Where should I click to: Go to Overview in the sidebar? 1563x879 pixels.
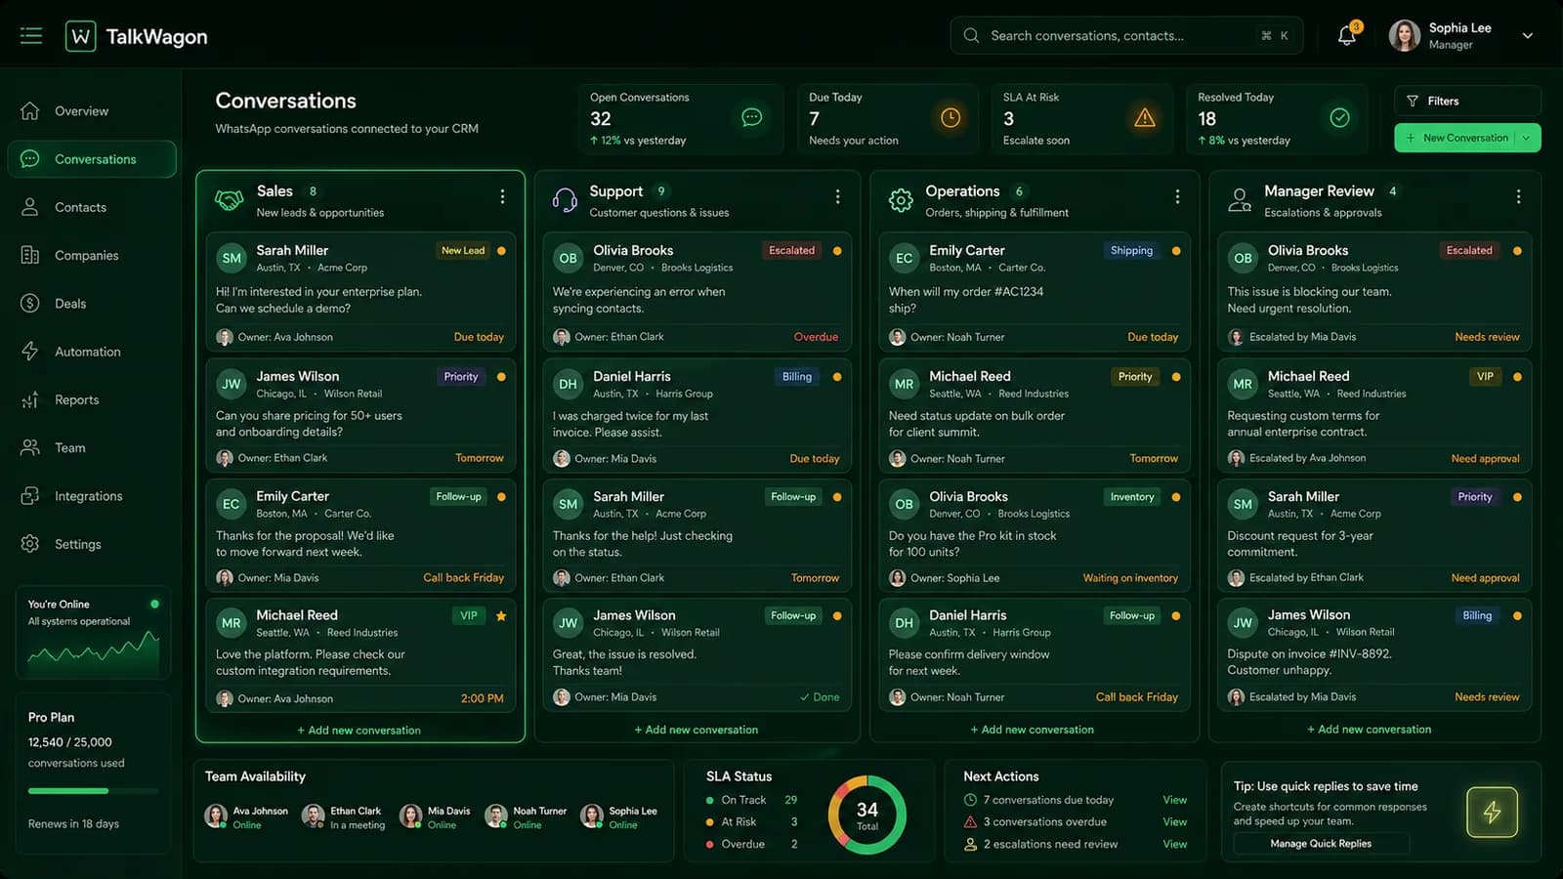pyautogui.click(x=92, y=111)
